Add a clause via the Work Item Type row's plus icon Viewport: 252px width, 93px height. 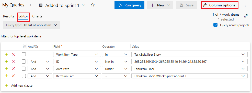[7, 55]
